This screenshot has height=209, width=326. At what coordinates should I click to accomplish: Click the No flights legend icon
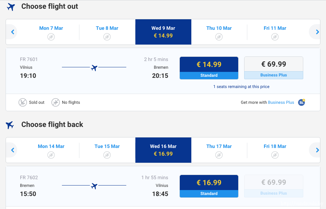(56, 102)
